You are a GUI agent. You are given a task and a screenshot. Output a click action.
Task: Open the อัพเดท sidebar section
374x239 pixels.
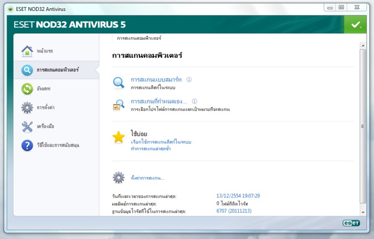click(43, 89)
